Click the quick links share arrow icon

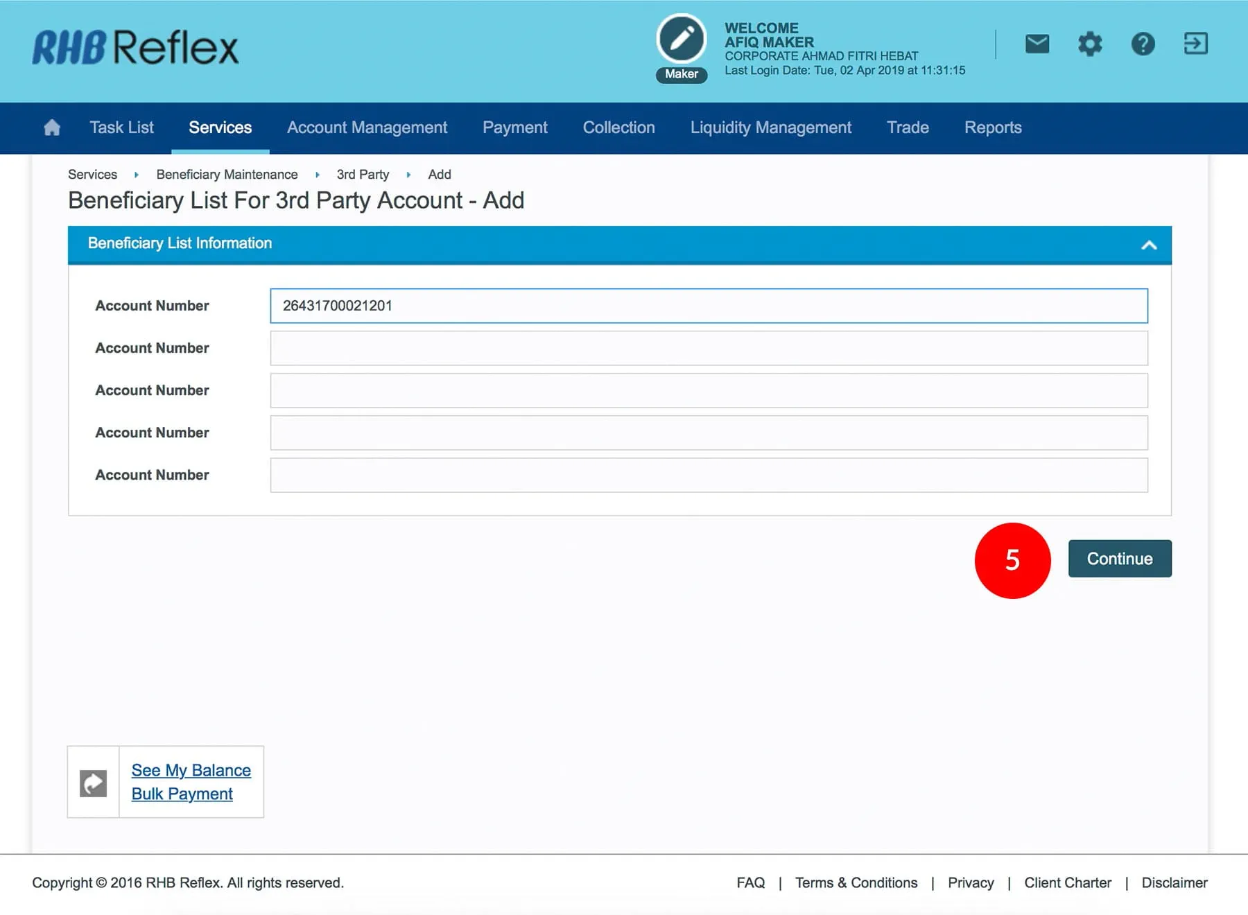[93, 783]
